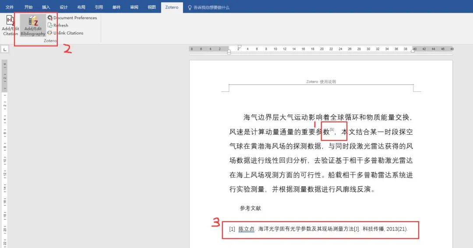Open the 引用 ribbon tab

(x=99, y=7)
